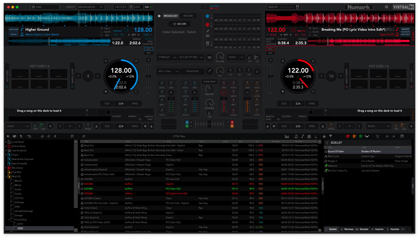
Task: Select crossfader assign B on right
Action: click(x=232, y=122)
